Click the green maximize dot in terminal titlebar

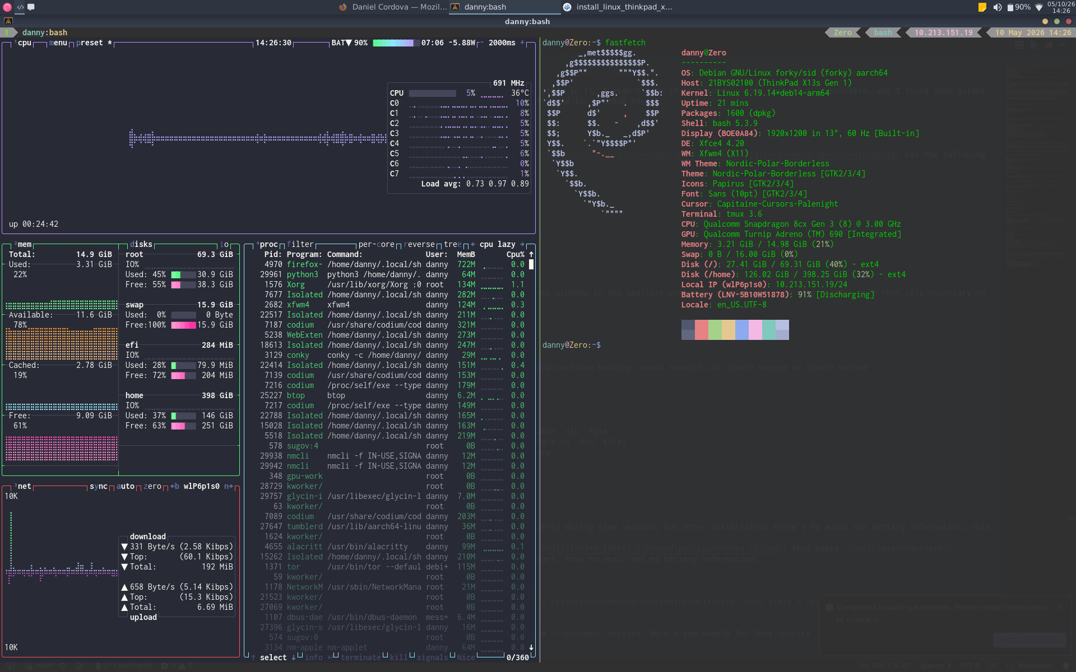click(x=1056, y=21)
